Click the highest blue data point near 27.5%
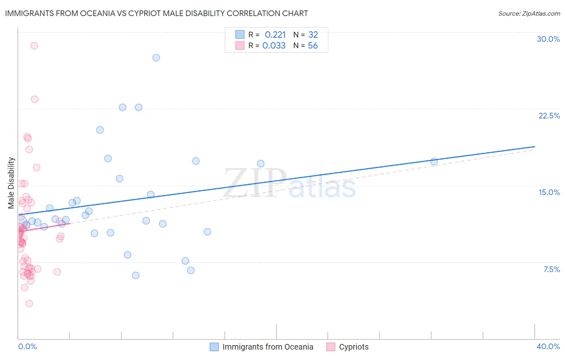565x358 pixels. click(x=156, y=58)
